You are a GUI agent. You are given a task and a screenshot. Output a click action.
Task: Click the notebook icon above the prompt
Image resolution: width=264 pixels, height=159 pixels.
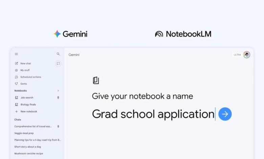click(x=96, y=81)
